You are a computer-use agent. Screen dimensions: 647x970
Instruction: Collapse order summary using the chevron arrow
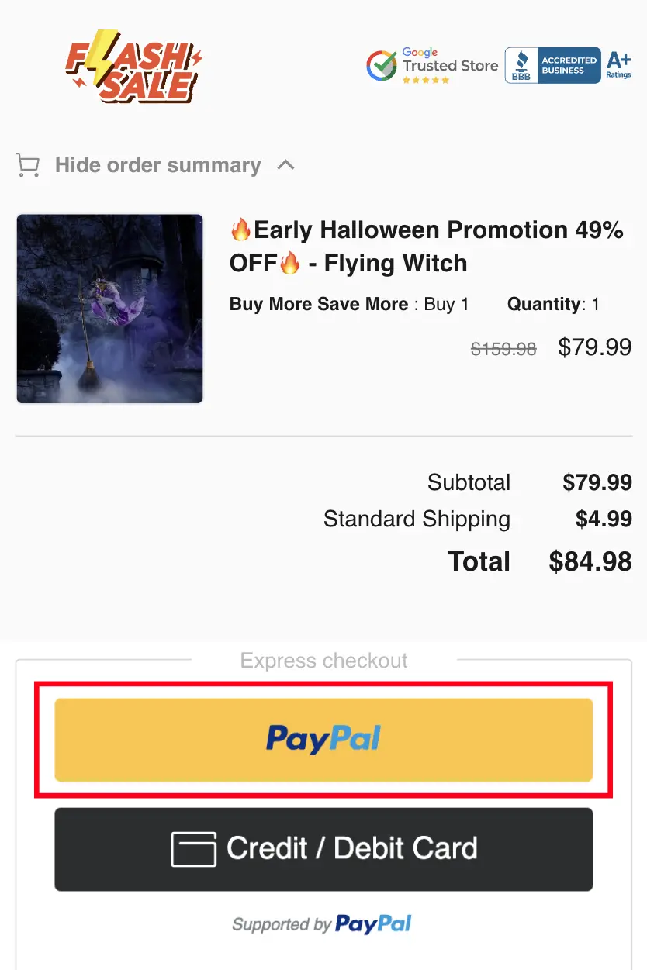[286, 165]
